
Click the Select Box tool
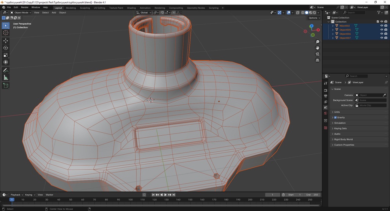click(6, 25)
